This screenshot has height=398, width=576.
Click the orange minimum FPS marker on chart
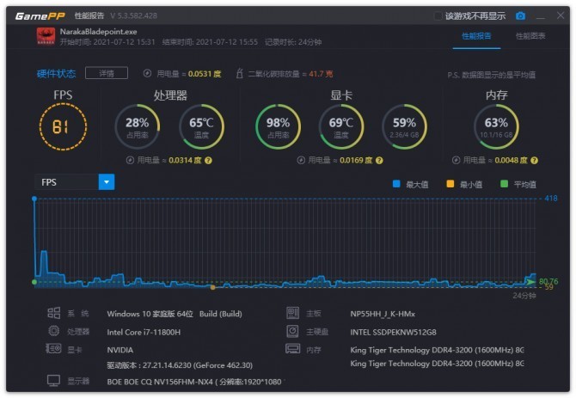point(212,287)
